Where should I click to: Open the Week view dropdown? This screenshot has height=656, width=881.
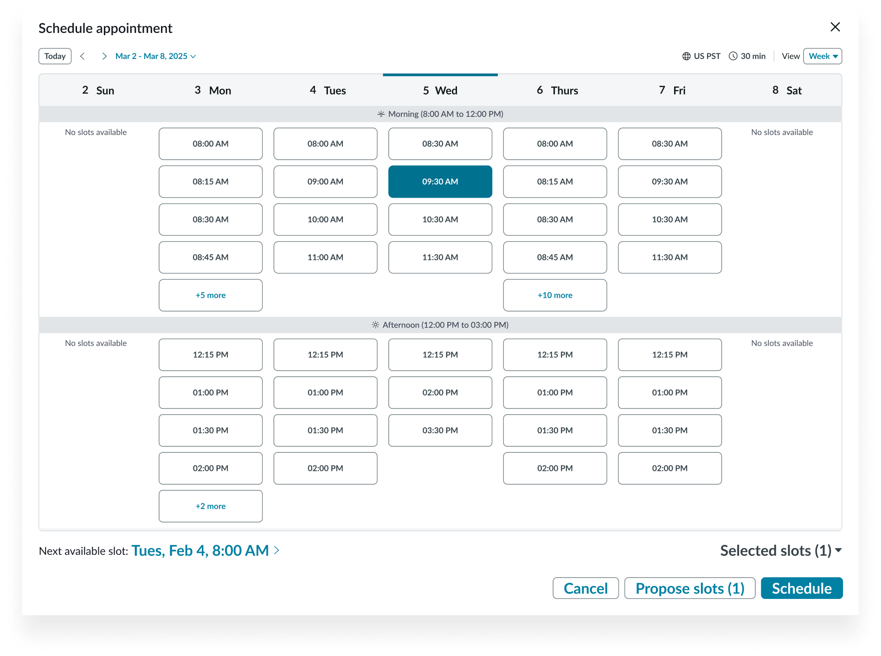click(823, 56)
